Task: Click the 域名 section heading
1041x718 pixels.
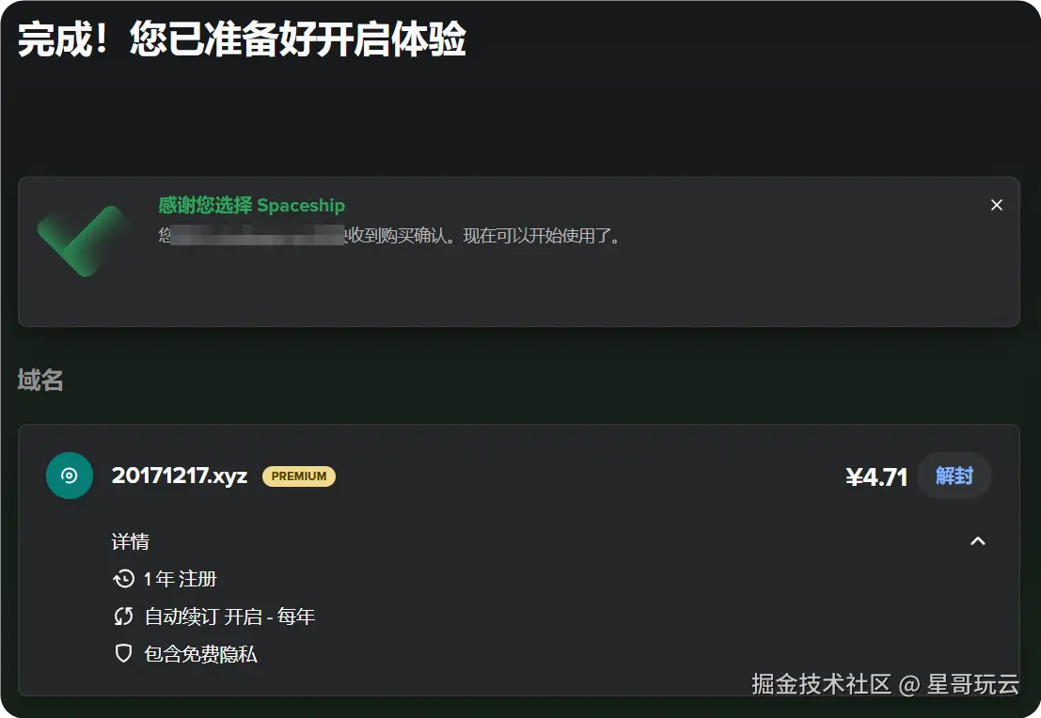Action: [x=40, y=380]
